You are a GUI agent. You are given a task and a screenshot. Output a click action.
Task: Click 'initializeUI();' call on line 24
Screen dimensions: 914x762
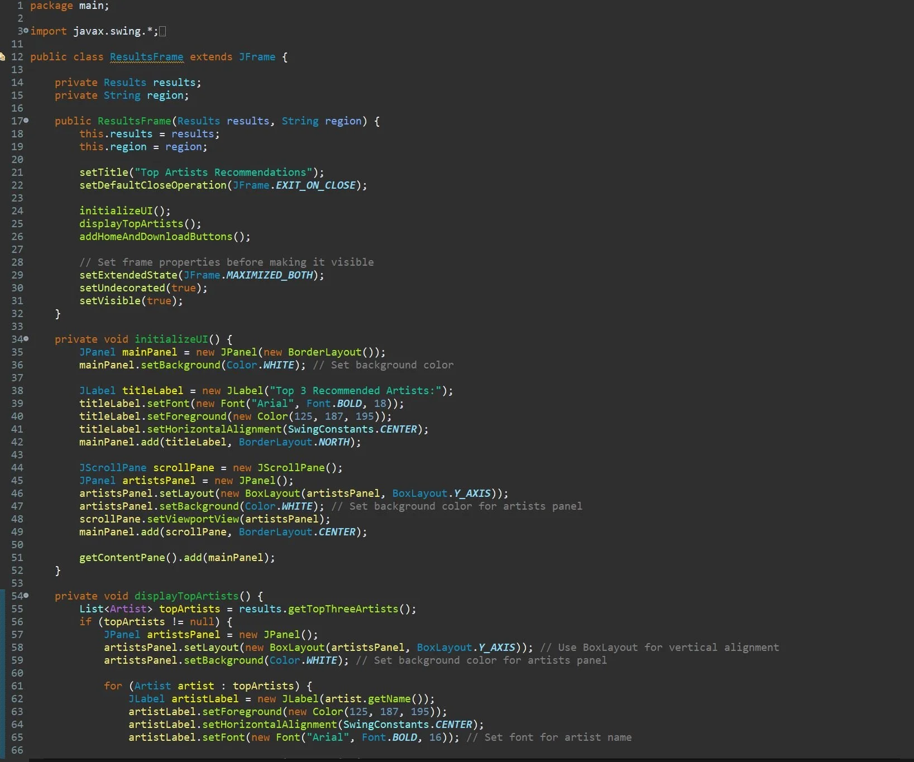(x=125, y=211)
